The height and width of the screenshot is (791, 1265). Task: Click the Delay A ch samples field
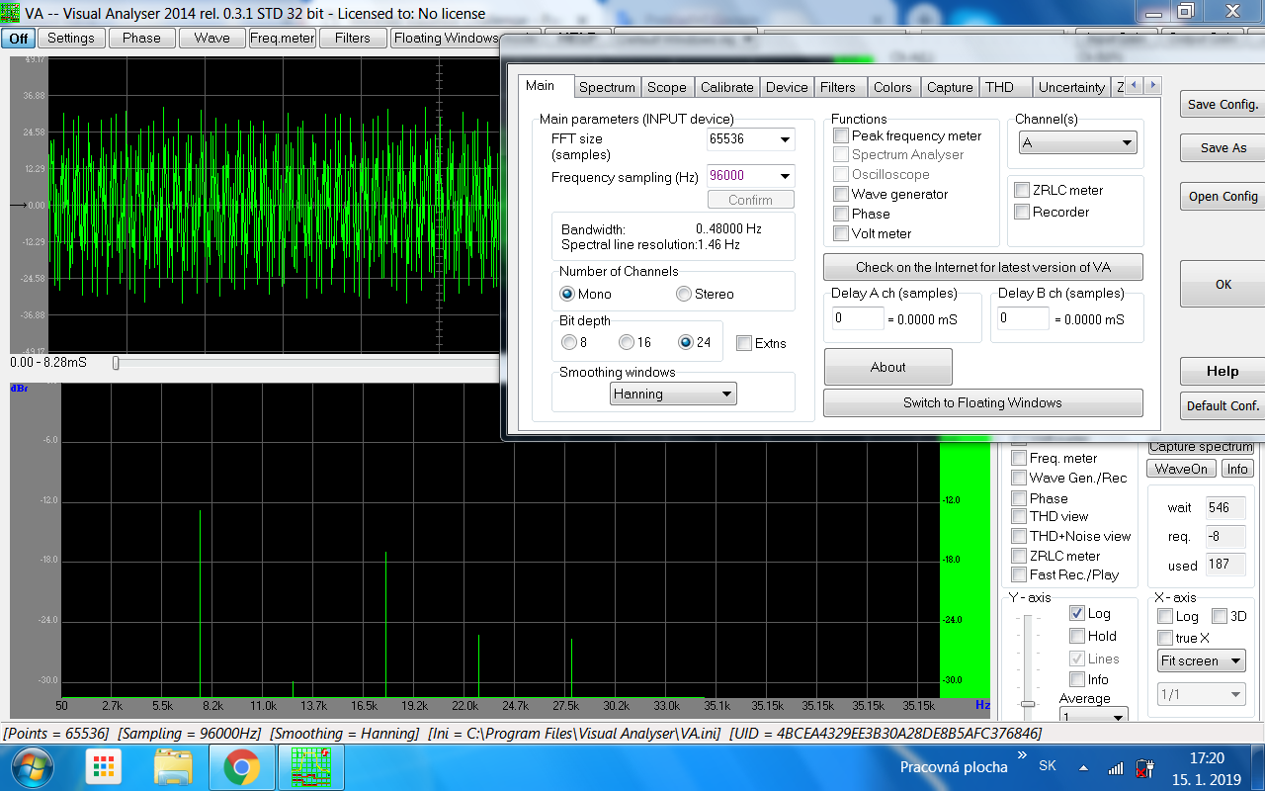pyautogui.click(x=856, y=318)
